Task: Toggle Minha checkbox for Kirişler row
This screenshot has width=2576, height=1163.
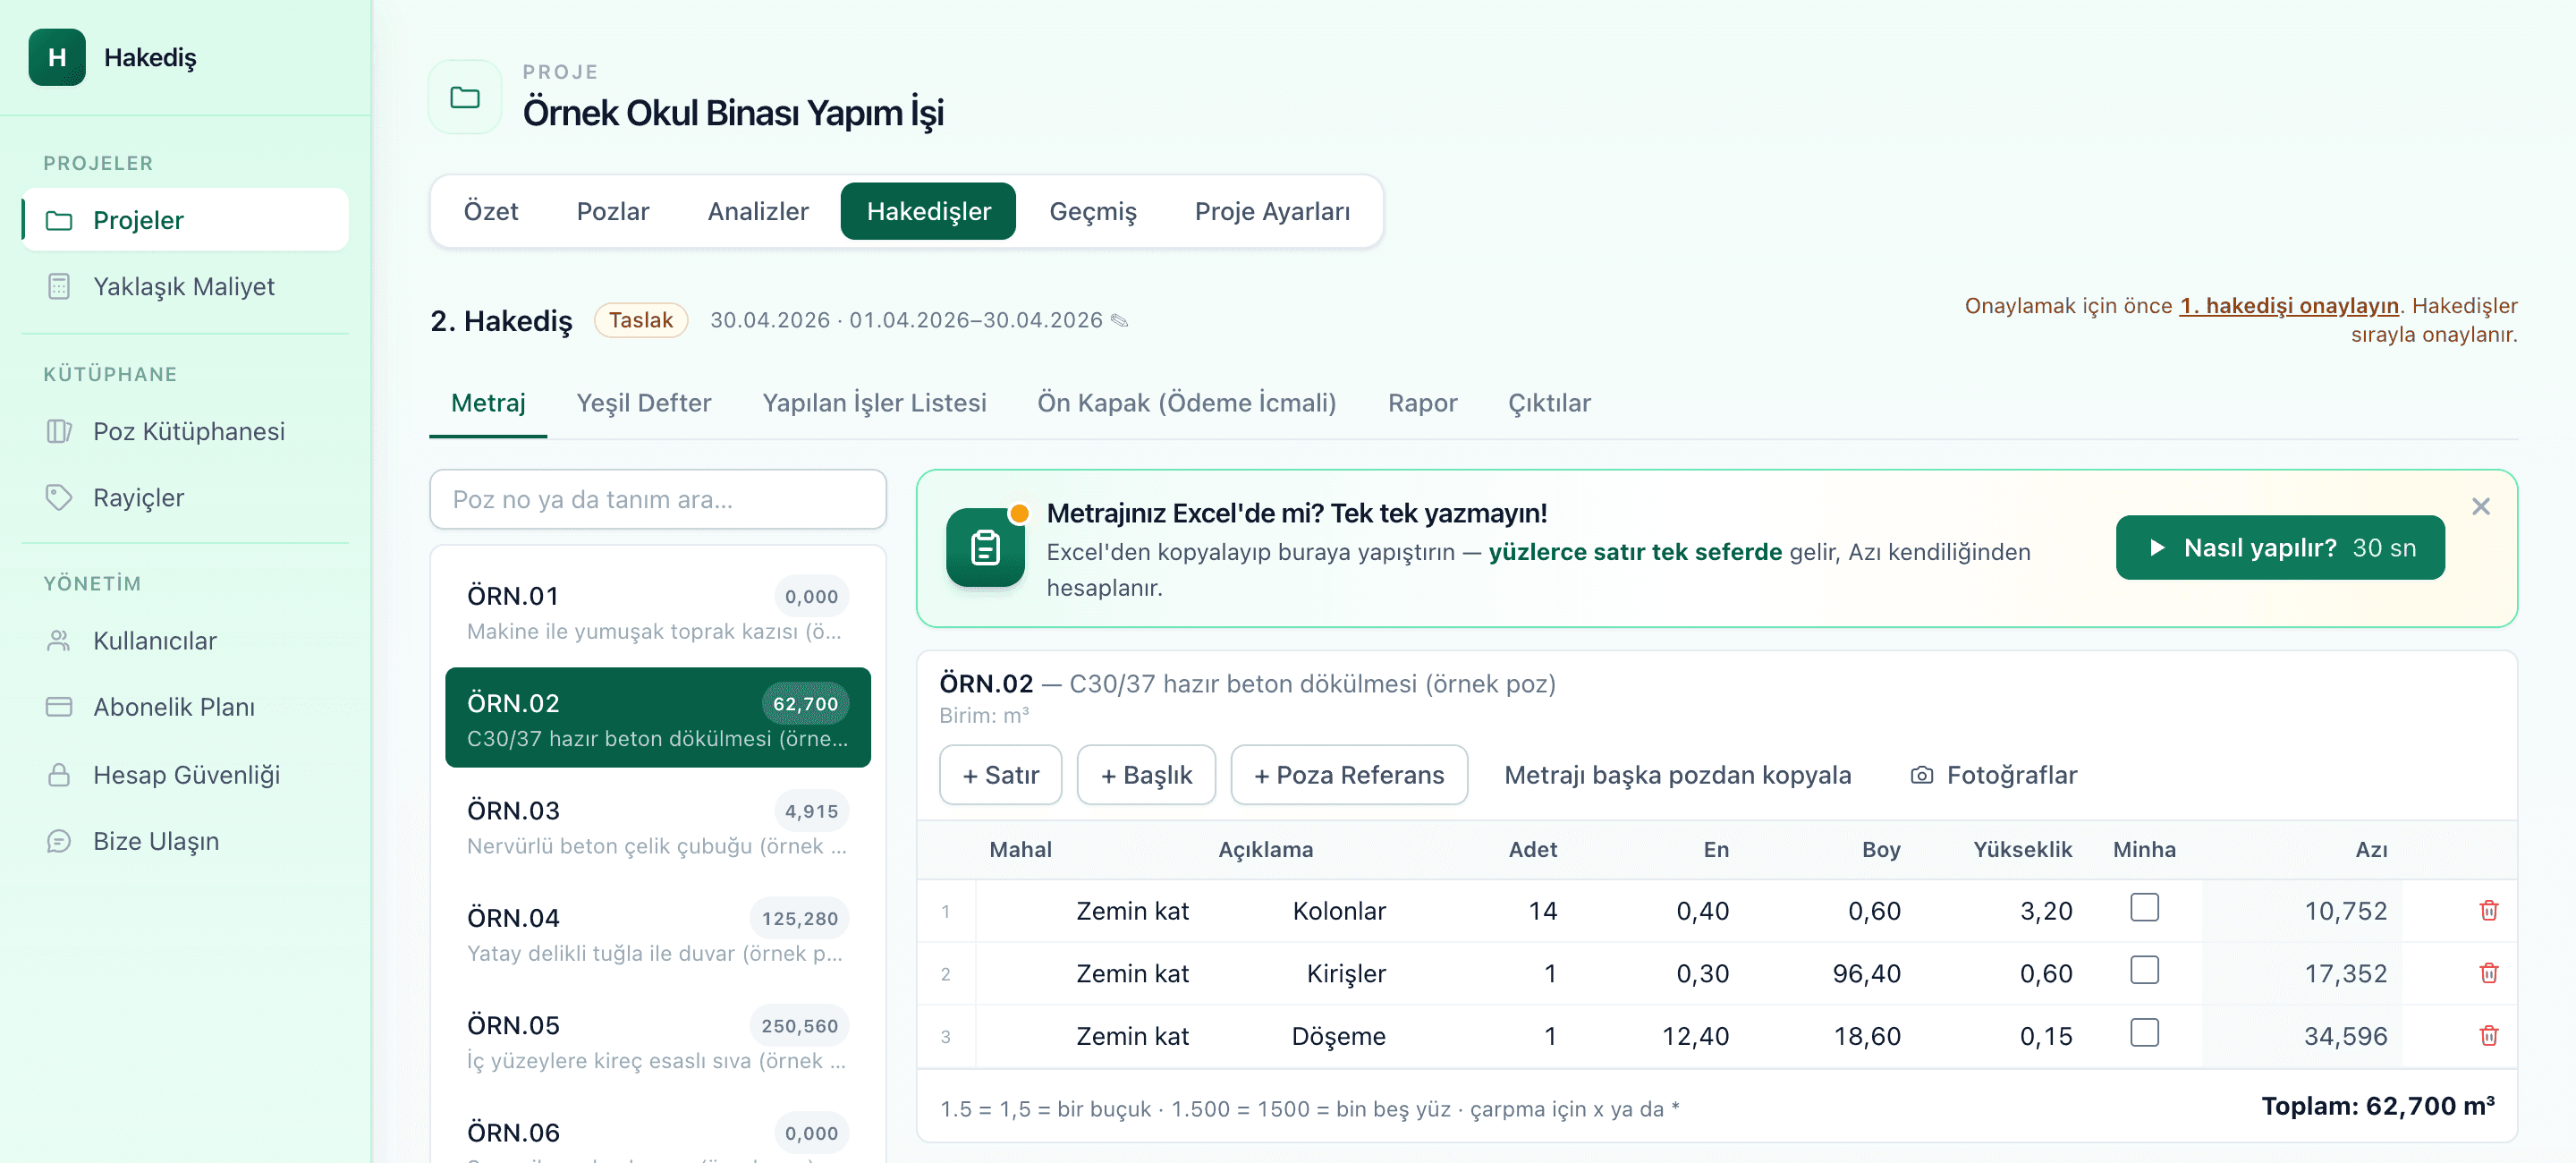Action: coord(2144,970)
